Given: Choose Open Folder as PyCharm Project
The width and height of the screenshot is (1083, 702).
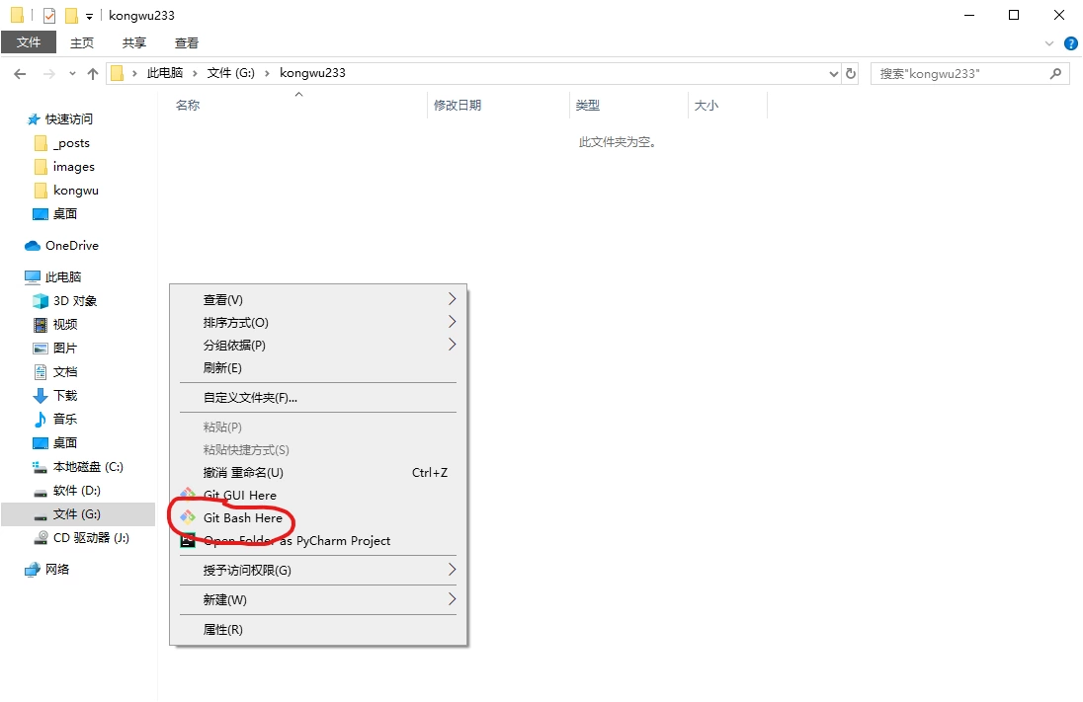Looking at the screenshot, I should (x=318, y=540).
